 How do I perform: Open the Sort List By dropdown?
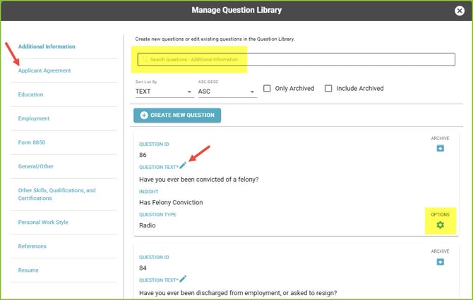pyautogui.click(x=163, y=92)
